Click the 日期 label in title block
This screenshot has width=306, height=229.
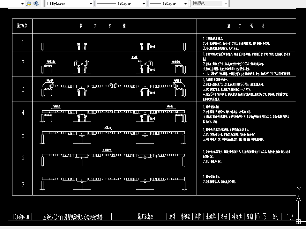(x=250, y=217)
